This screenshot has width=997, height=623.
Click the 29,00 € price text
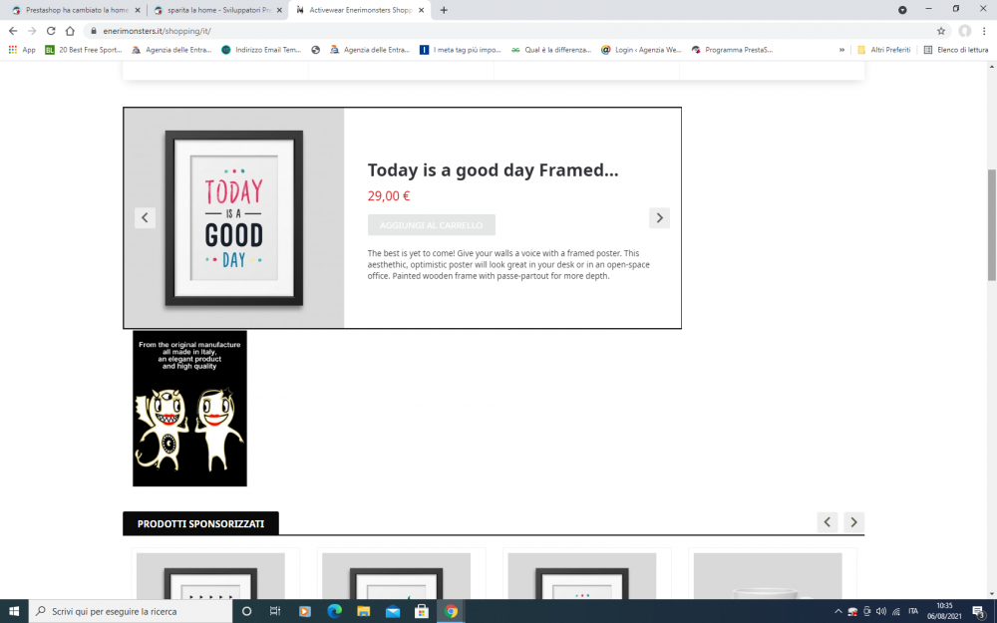pos(389,195)
